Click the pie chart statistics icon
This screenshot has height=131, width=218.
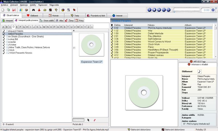(x=63, y=10)
